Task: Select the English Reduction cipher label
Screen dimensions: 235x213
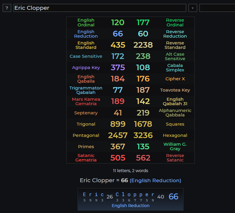Action: (x=86, y=34)
